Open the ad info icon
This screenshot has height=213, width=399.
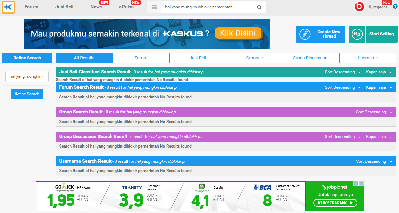pyautogui.click(x=356, y=183)
